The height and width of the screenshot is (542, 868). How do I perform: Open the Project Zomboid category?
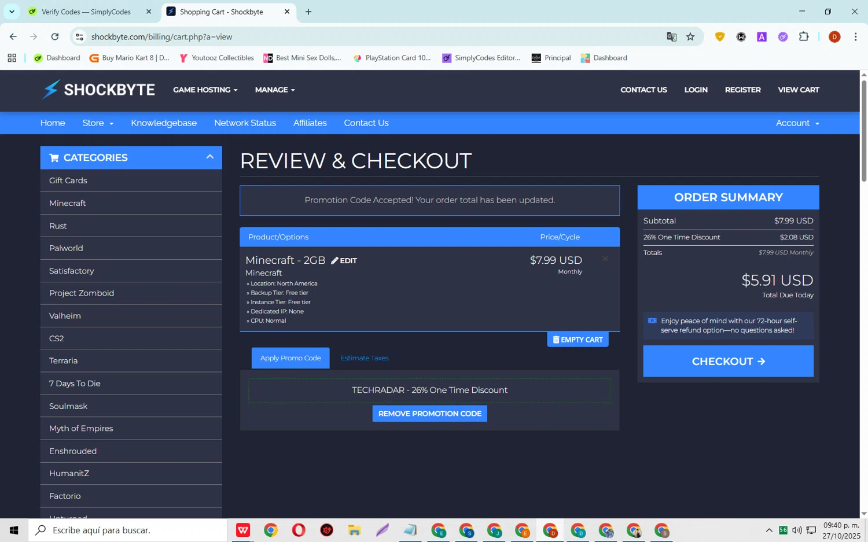point(131,293)
